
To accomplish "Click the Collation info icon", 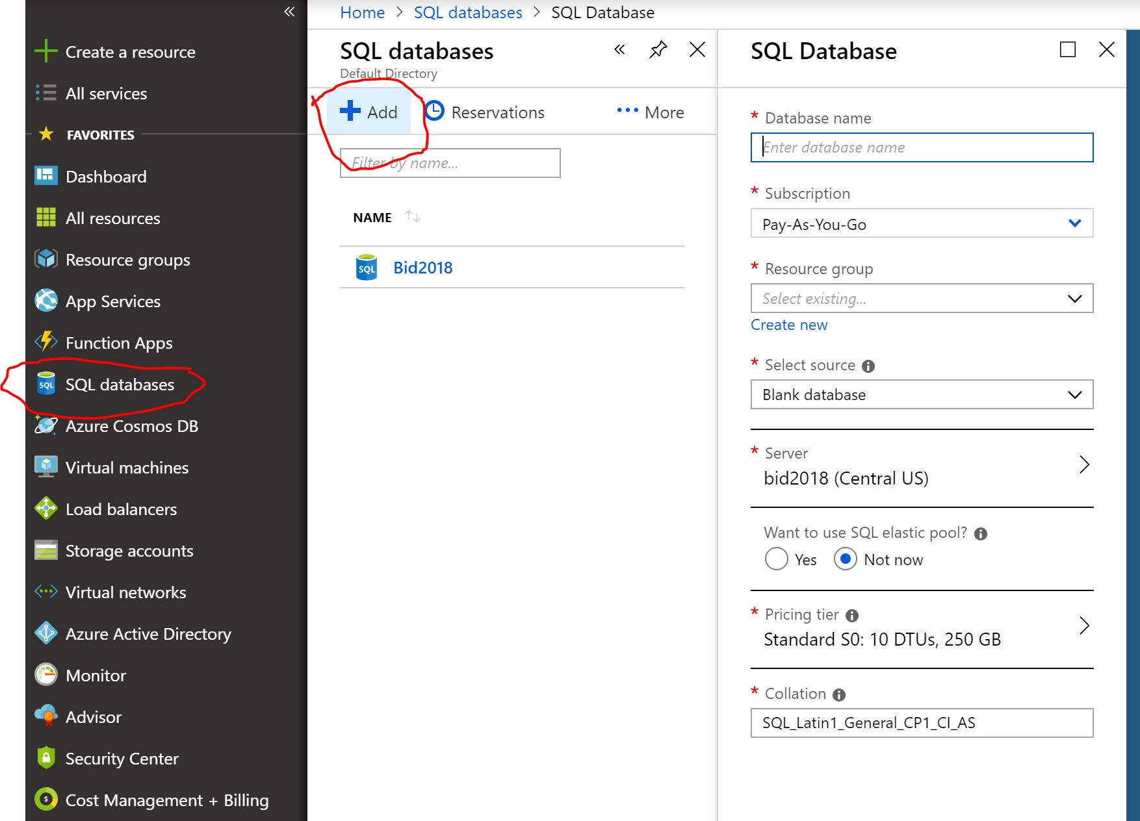I will click(x=839, y=695).
